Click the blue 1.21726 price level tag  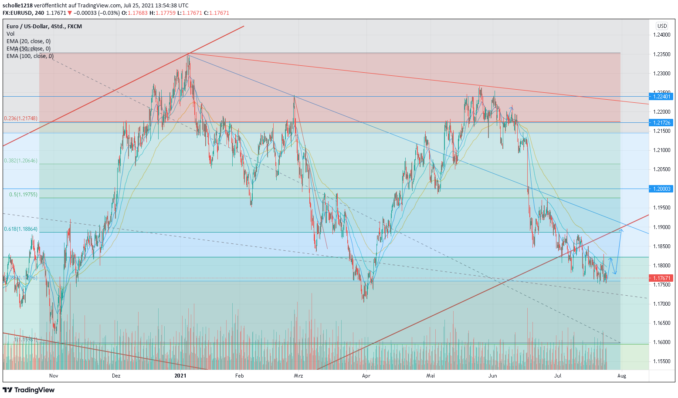point(661,123)
